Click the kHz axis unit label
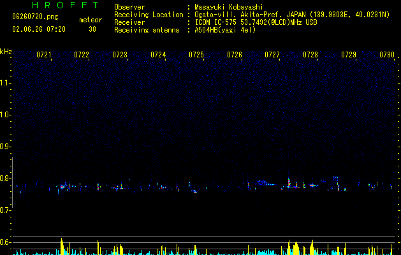 [6, 52]
